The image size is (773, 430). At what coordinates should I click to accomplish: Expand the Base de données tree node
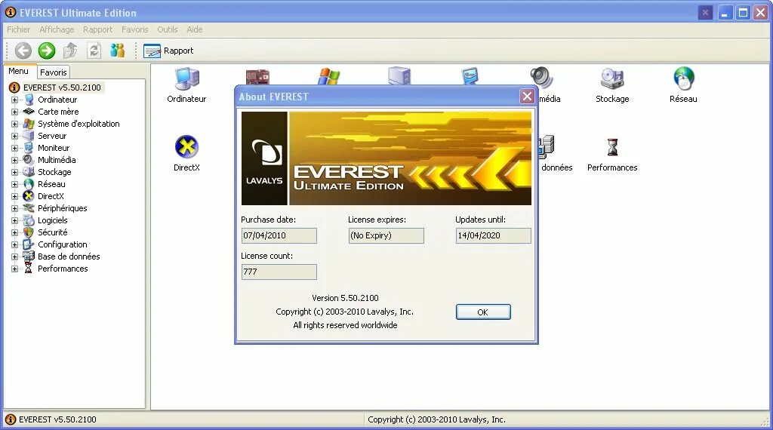tap(15, 256)
